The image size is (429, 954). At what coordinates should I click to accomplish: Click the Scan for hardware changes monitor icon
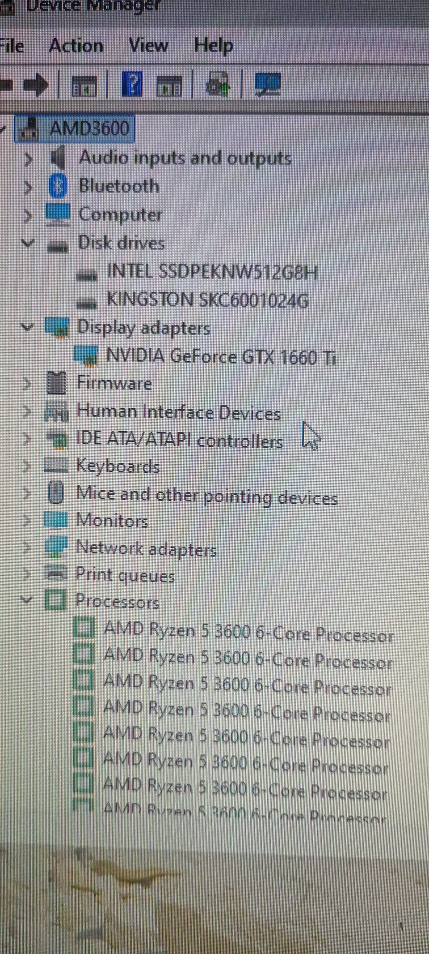click(x=267, y=84)
